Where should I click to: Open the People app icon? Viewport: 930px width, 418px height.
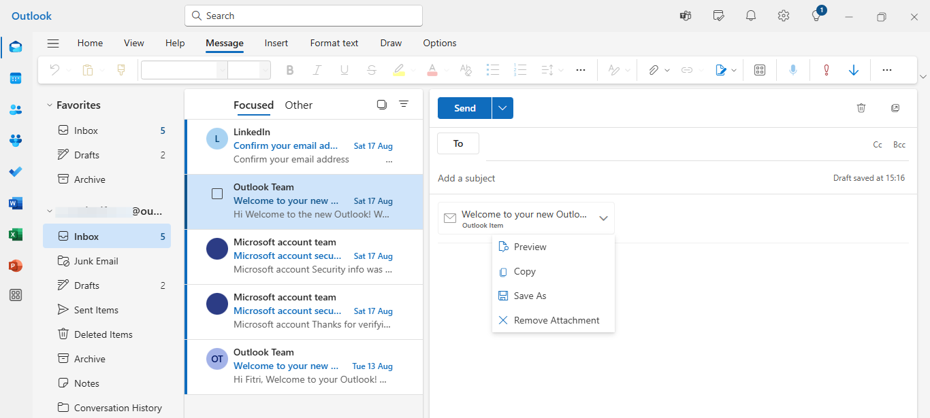click(x=15, y=109)
